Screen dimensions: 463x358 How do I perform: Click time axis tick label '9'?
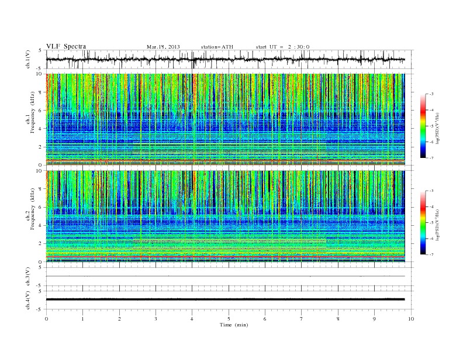[x=374, y=319]
